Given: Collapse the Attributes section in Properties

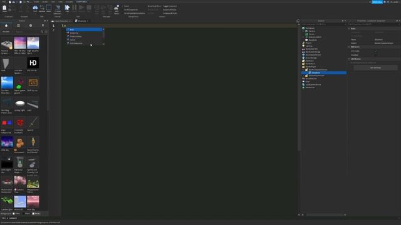Looking at the screenshot, I should click(350, 59).
